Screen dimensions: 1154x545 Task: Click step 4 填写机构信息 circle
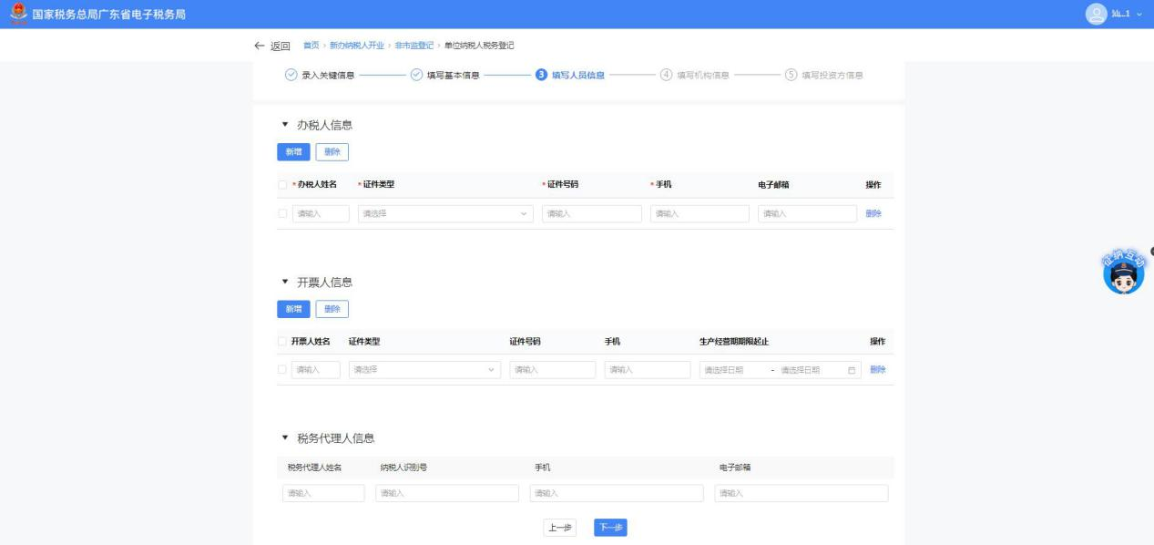point(665,75)
